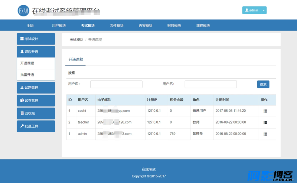297x183 pixels.
Task: Expand the admin dropdown caret
Action: pos(264,10)
